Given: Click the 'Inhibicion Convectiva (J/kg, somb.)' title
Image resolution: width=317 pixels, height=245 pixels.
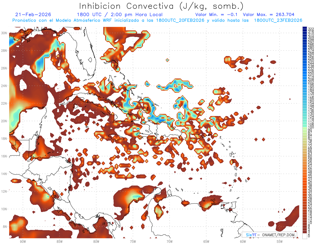Looking at the screenshot, I should [161, 6].
